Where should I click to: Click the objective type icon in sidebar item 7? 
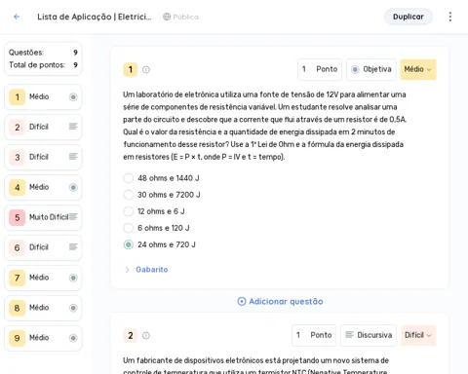(73, 278)
